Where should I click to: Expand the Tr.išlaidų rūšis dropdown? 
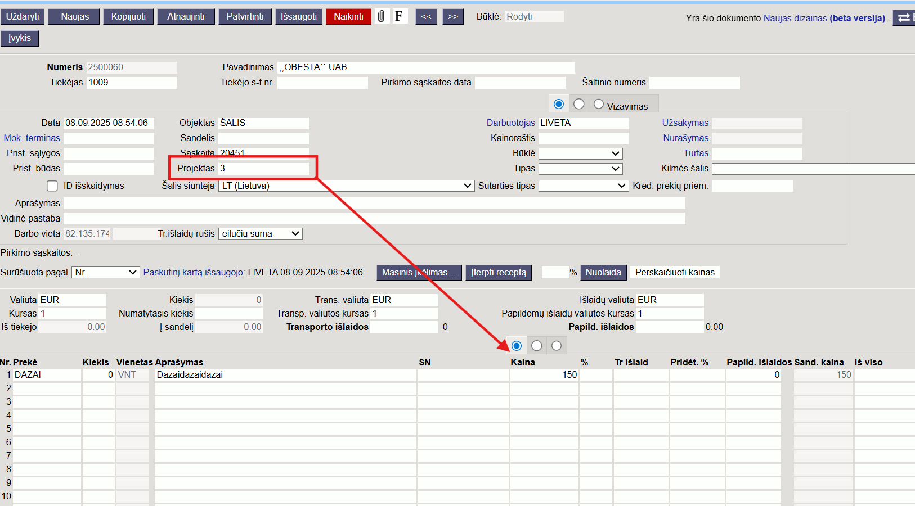pyautogui.click(x=261, y=233)
